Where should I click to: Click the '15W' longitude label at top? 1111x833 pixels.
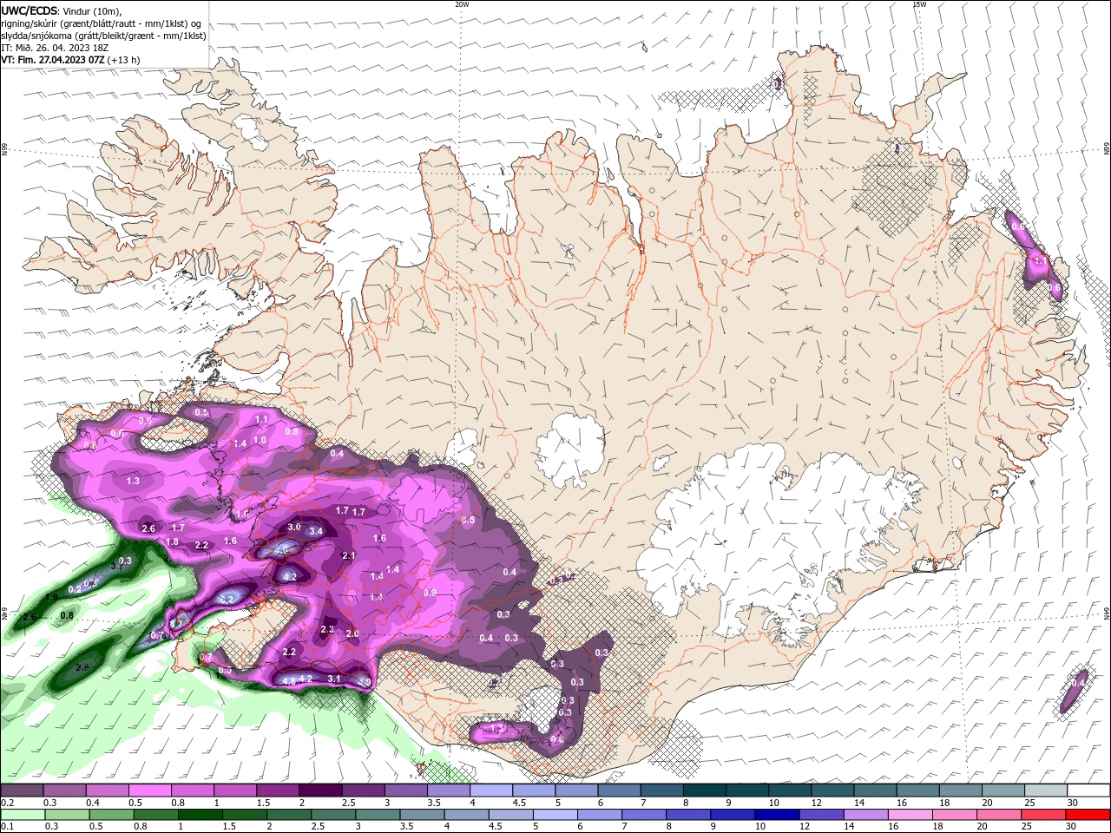coord(919,3)
